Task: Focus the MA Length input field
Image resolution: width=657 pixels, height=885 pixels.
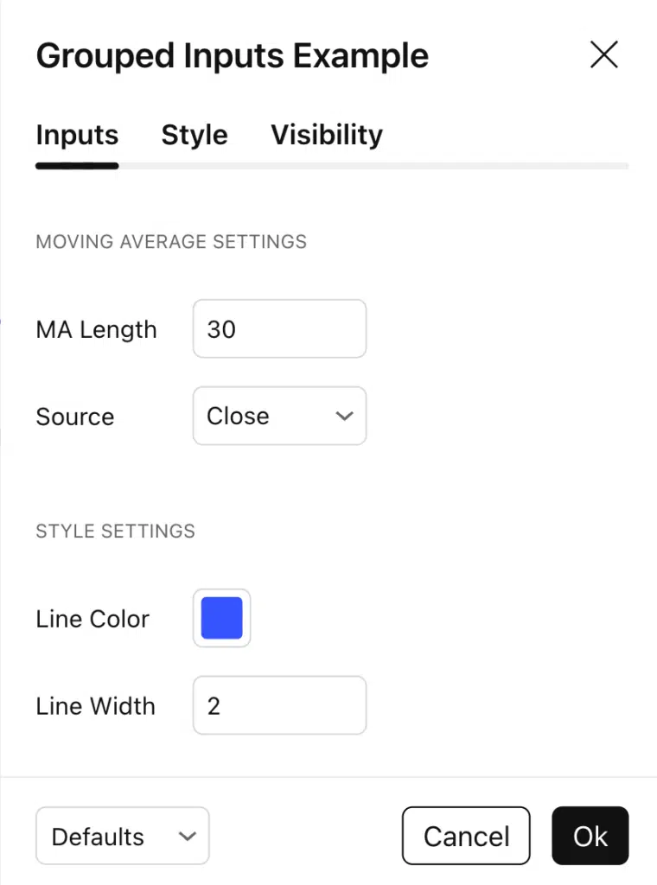Action: coord(279,329)
